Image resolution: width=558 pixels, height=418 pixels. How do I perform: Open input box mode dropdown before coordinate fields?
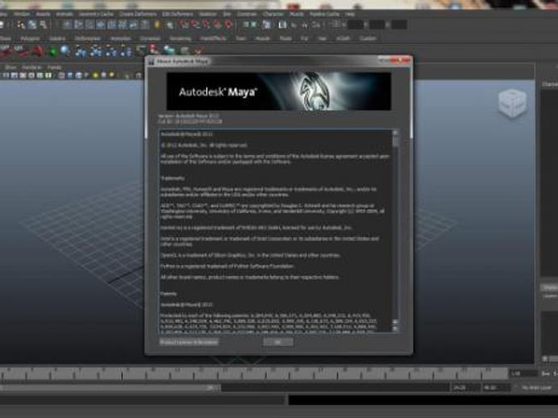tap(335, 24)
